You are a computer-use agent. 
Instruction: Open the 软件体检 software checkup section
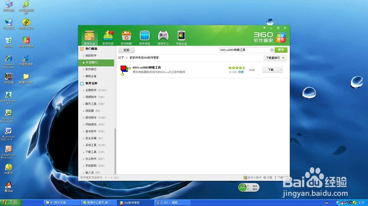coord(145,37)
